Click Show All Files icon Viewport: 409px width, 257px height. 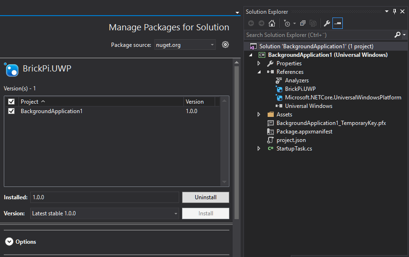(313, 24)
